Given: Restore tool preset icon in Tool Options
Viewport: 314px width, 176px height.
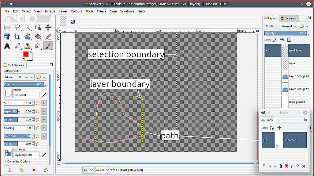Looking at the screenshot, I should [22, 170].
